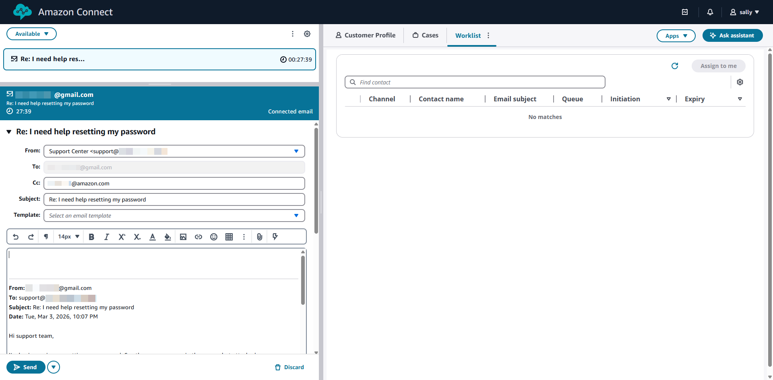The height and width of the screenshot is (380, 773).
Task: Undo the last edit in the editor
Action: click(x=16, y=236)
